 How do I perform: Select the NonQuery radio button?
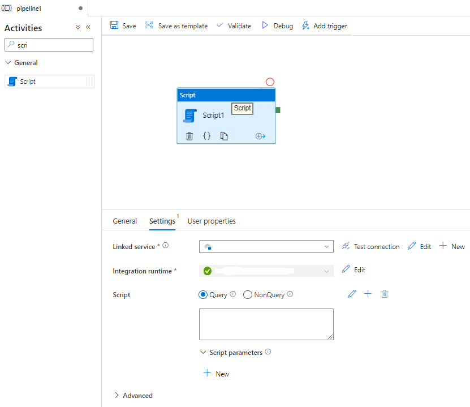[x=247, y=294]
